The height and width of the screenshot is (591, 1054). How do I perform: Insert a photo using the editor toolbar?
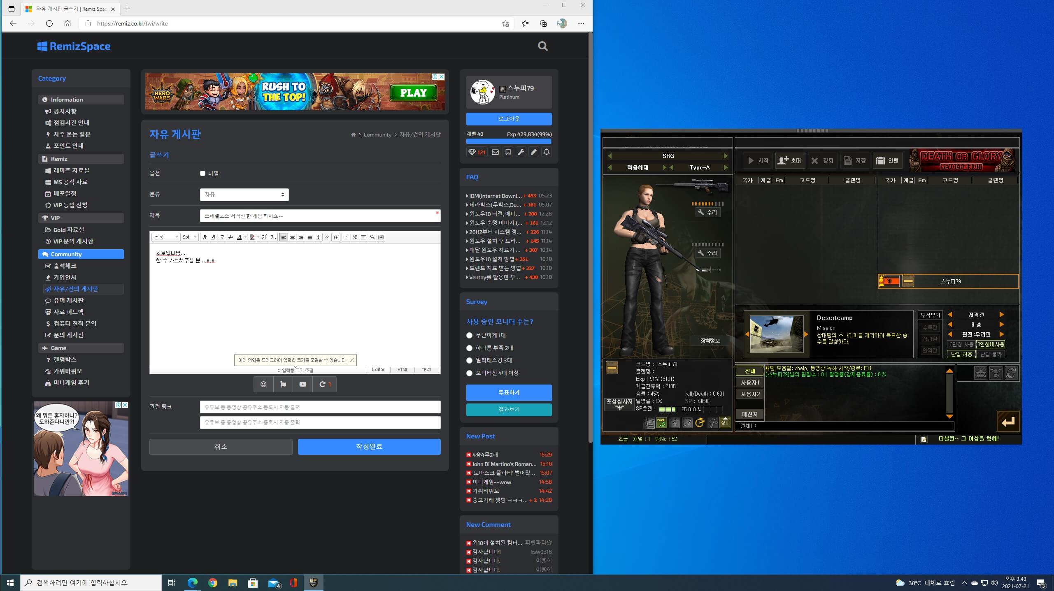tap(381, 237)
